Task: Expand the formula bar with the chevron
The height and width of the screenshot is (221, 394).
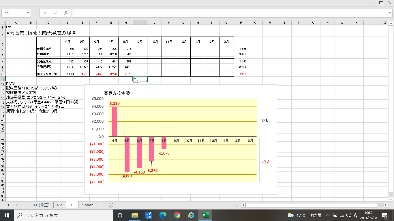Action: point(390,13)
